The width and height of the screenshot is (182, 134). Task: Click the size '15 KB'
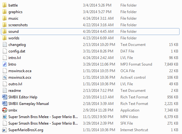[174, 45]
